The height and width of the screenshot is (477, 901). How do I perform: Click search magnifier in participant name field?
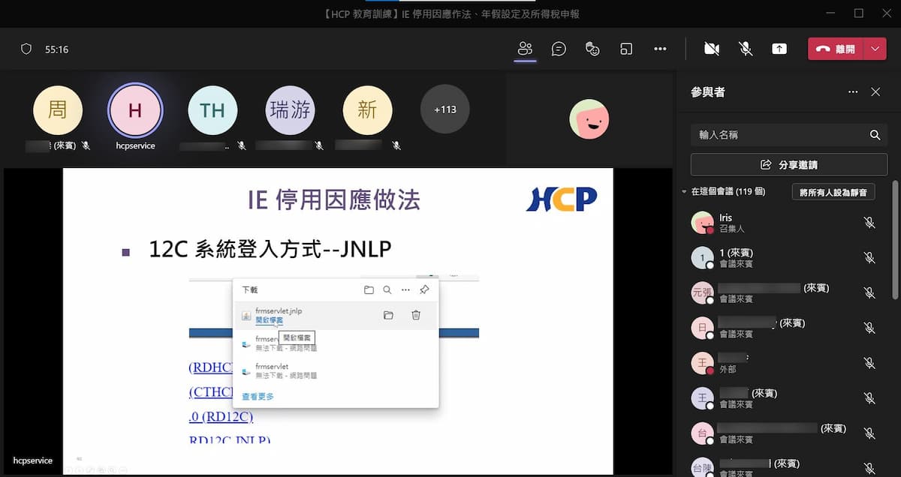(x=875, y=135)
